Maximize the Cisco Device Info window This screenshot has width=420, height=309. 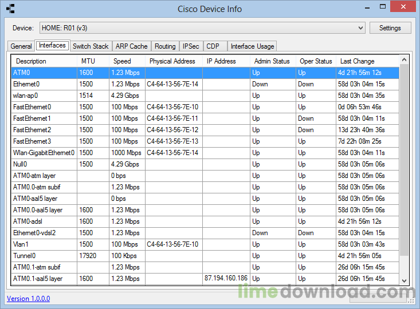383,7
